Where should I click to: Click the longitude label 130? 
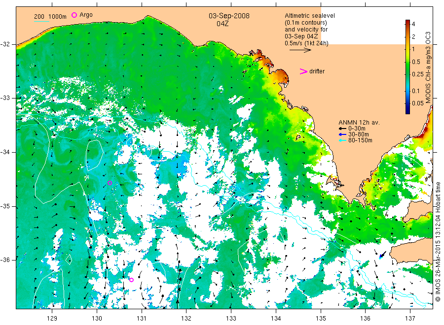tap(97, 319)
